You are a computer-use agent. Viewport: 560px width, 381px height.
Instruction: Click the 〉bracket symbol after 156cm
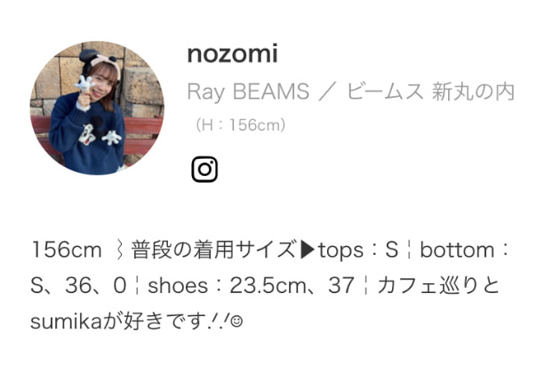tap(120, 250)
